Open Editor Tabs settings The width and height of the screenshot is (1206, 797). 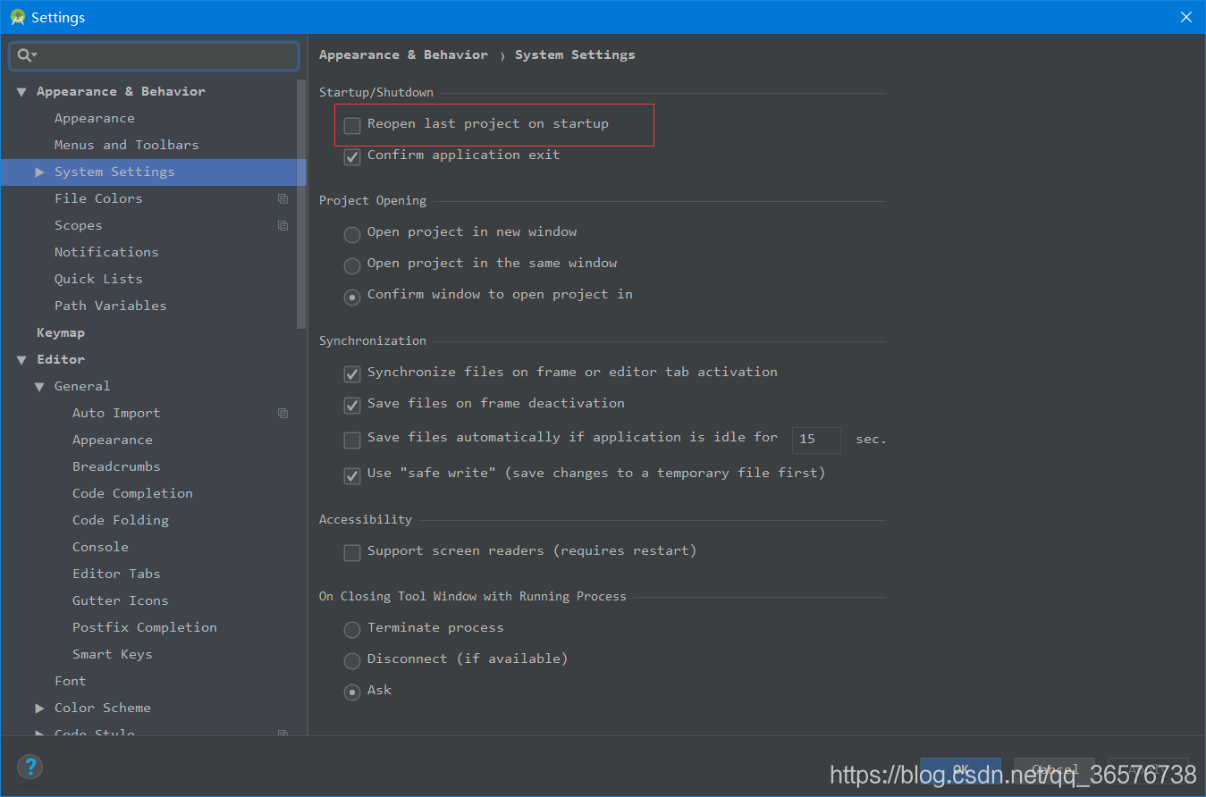[x=116, y=574]
